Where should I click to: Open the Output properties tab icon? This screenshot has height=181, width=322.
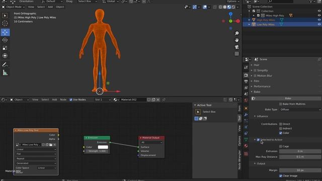coord(246,81)
